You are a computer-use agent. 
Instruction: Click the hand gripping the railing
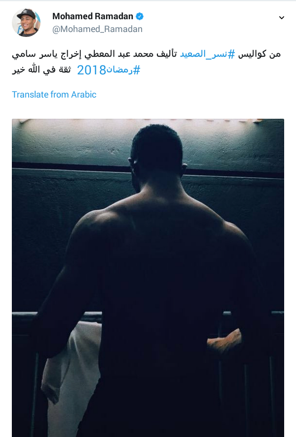pos(224,341)
